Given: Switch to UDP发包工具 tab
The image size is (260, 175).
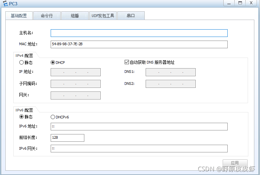Looking at the screenshot, I should coord(103,16).
